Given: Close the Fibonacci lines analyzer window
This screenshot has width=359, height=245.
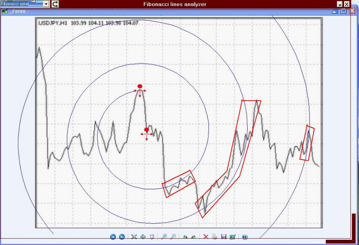Looking at the screenshot, I should pyautogui.click(x=346, y=4).
